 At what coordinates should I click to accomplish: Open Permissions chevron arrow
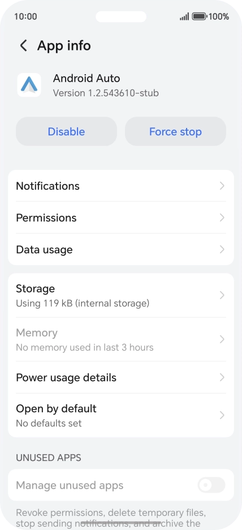222,217
